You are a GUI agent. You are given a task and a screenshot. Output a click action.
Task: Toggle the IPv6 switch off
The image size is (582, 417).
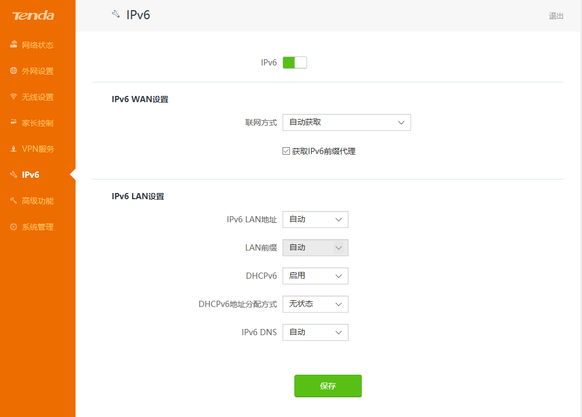tap(295, 63)
